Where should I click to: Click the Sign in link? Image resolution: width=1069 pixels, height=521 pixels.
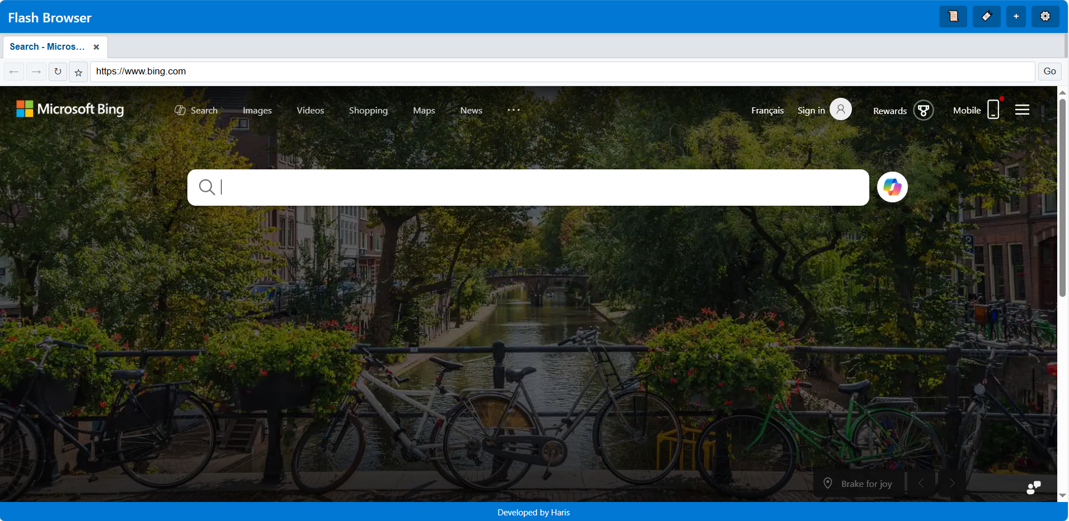click(x=811, y=111)
